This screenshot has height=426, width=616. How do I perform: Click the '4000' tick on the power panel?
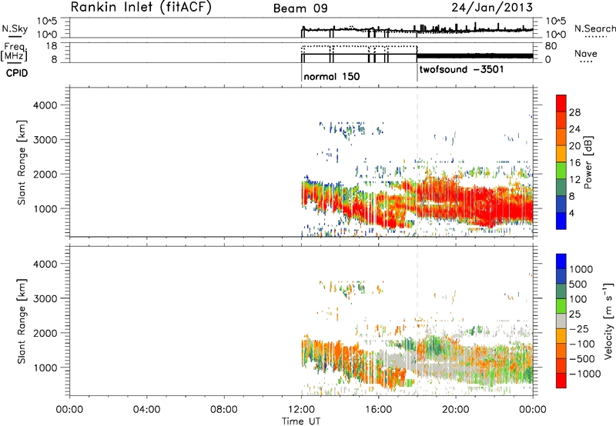45,105
